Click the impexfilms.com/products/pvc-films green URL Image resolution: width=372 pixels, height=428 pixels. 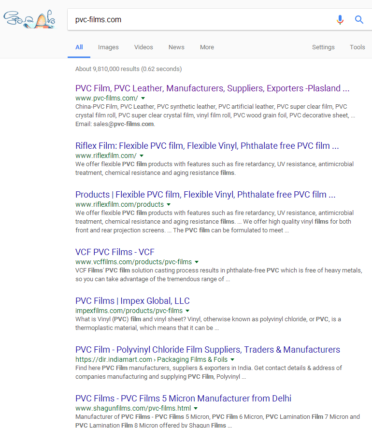(x=129, y=311)
